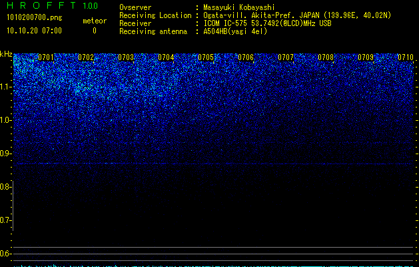419x267 pixels.
Task: Click the Receiver field label
Action: pyautogui.click(x=135, y=23)
